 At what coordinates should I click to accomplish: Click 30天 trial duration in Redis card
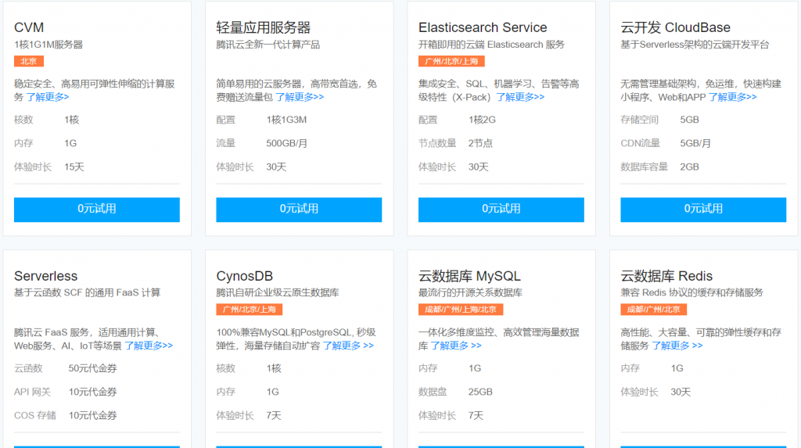pos(681,392)
